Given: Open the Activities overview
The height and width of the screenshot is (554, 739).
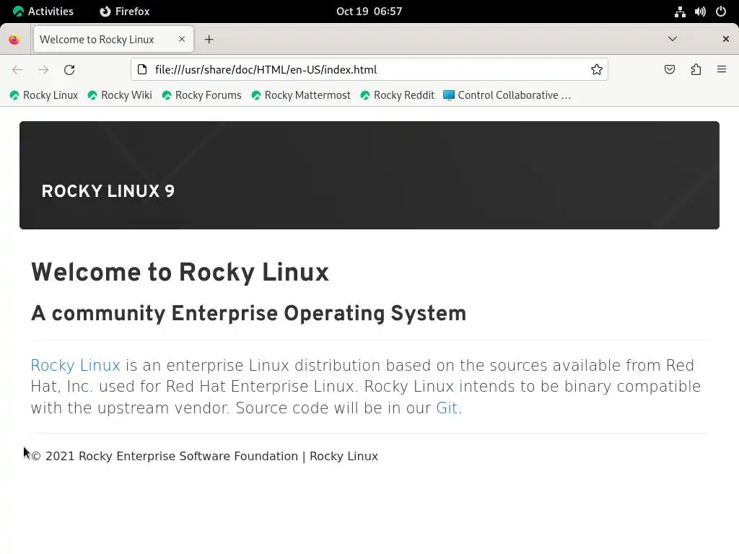Looking at the screenshot, I should 43,12.
